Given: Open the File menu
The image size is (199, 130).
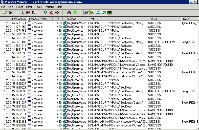Looking at the screenshot, I should [x=3, y=7].
